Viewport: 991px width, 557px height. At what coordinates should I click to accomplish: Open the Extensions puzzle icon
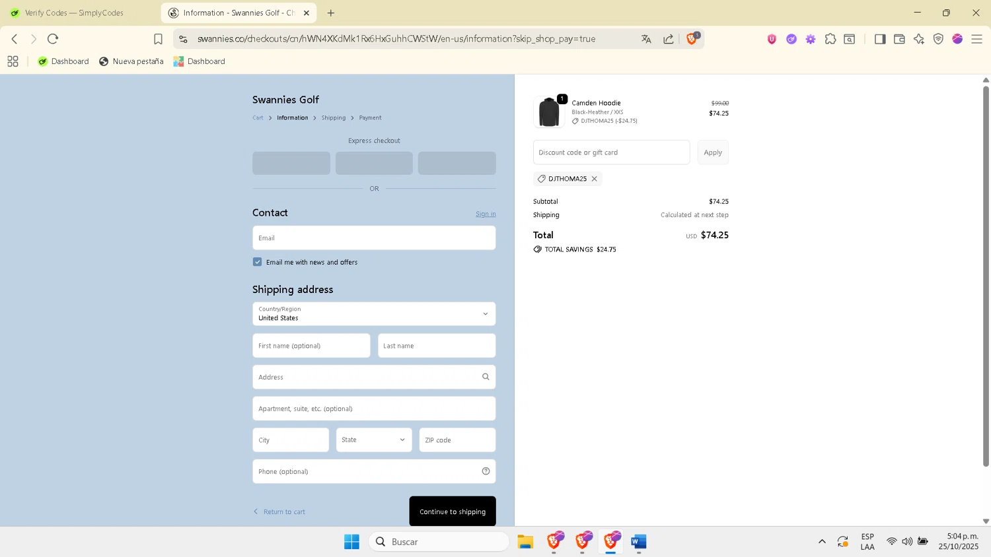[830, 39]
